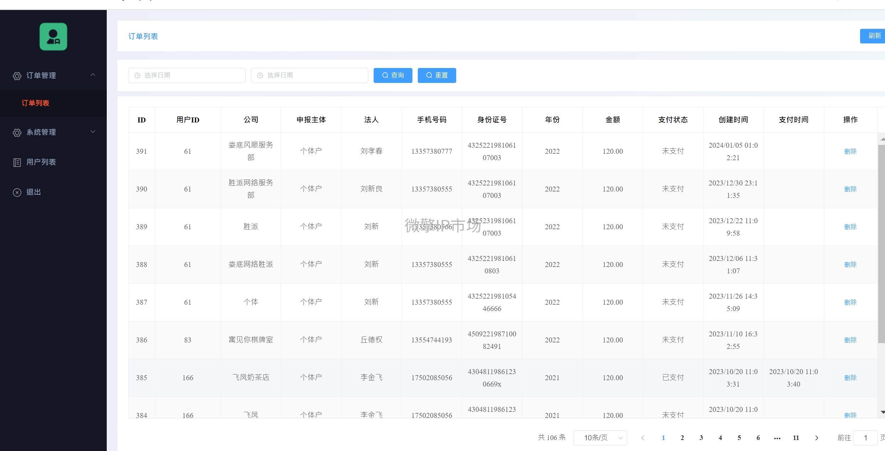This screenshot has width=885, height=451.
Task: Click the 前往 page number input
Action: click(x=866, y=437)
